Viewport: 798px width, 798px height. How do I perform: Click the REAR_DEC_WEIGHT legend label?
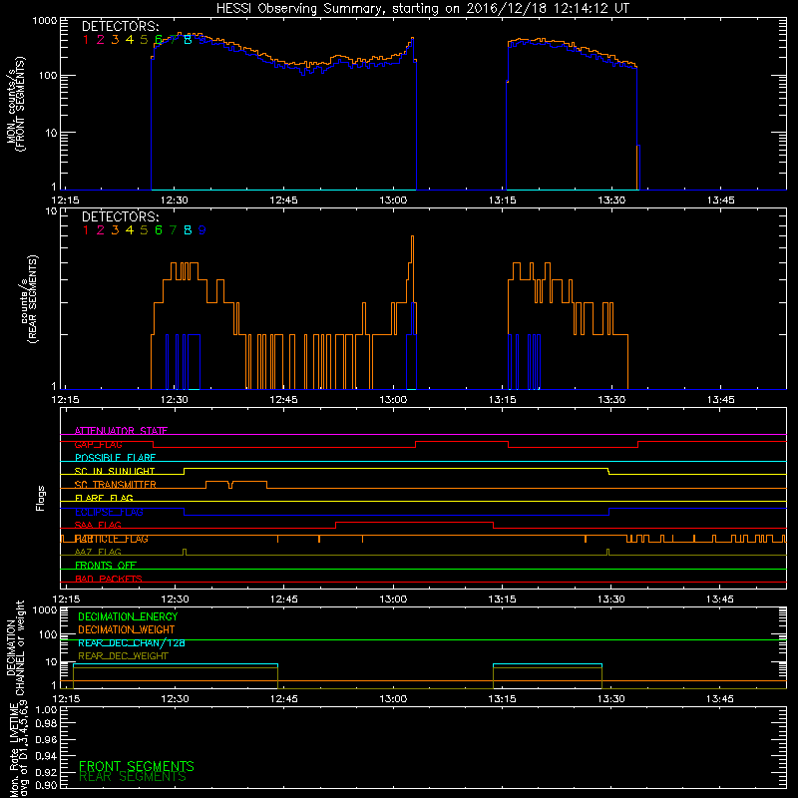pos(123,656)
